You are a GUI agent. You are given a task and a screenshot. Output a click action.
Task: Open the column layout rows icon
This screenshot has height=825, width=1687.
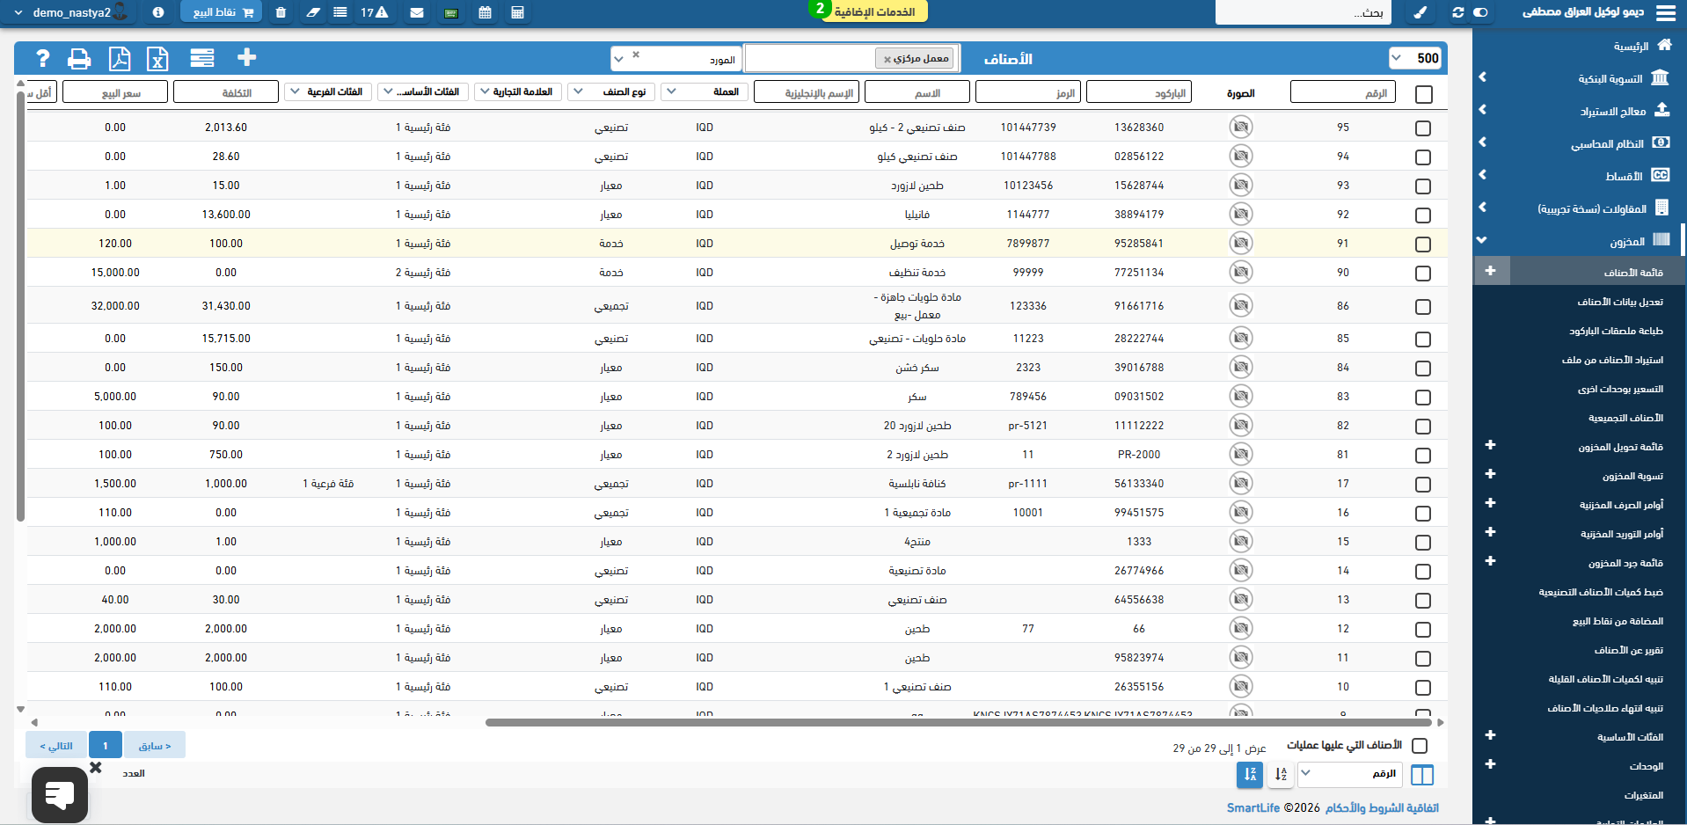(x=202, y=58)
